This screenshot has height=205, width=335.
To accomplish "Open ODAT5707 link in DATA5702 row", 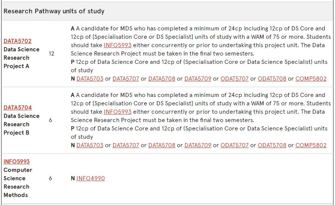I will 235,78.
